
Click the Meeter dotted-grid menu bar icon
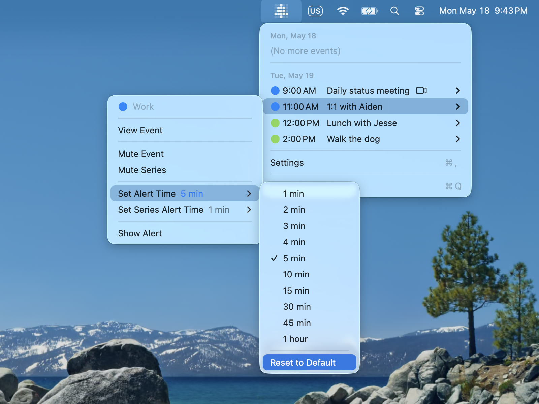point(281,11)
